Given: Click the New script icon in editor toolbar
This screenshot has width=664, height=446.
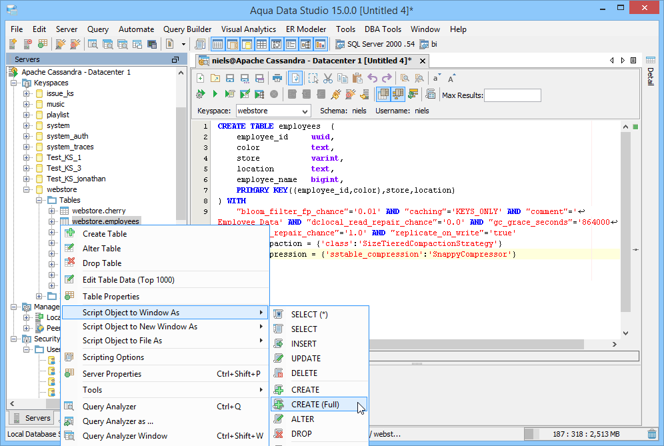Looking at the screenshot, I should pos(200,79).
